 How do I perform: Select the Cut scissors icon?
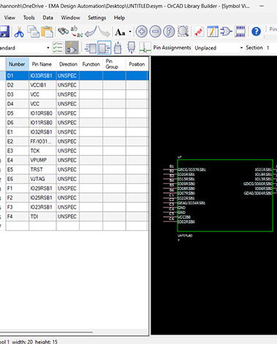(19, 31)
